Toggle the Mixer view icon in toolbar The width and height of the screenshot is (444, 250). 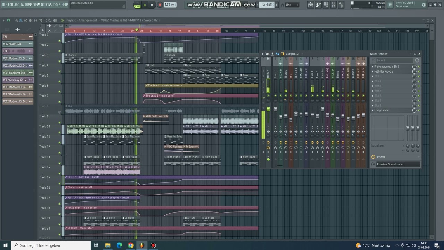click(x=333, y=5)
